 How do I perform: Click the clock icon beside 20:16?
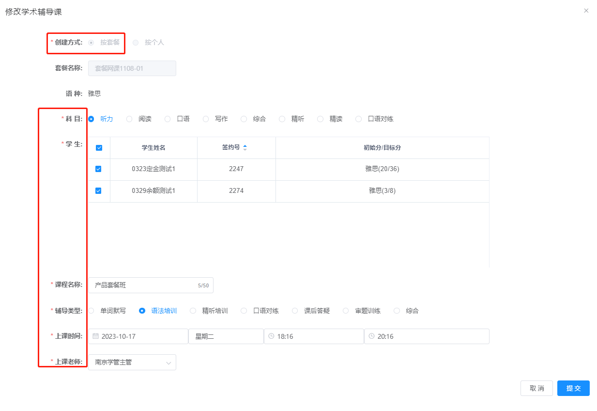[x=371, y=336]
